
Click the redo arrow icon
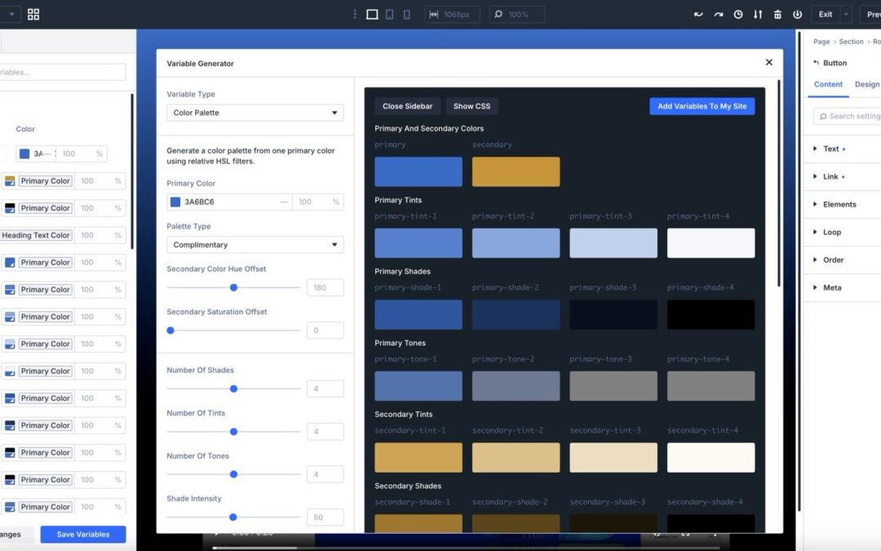click(x=719, y=14)
